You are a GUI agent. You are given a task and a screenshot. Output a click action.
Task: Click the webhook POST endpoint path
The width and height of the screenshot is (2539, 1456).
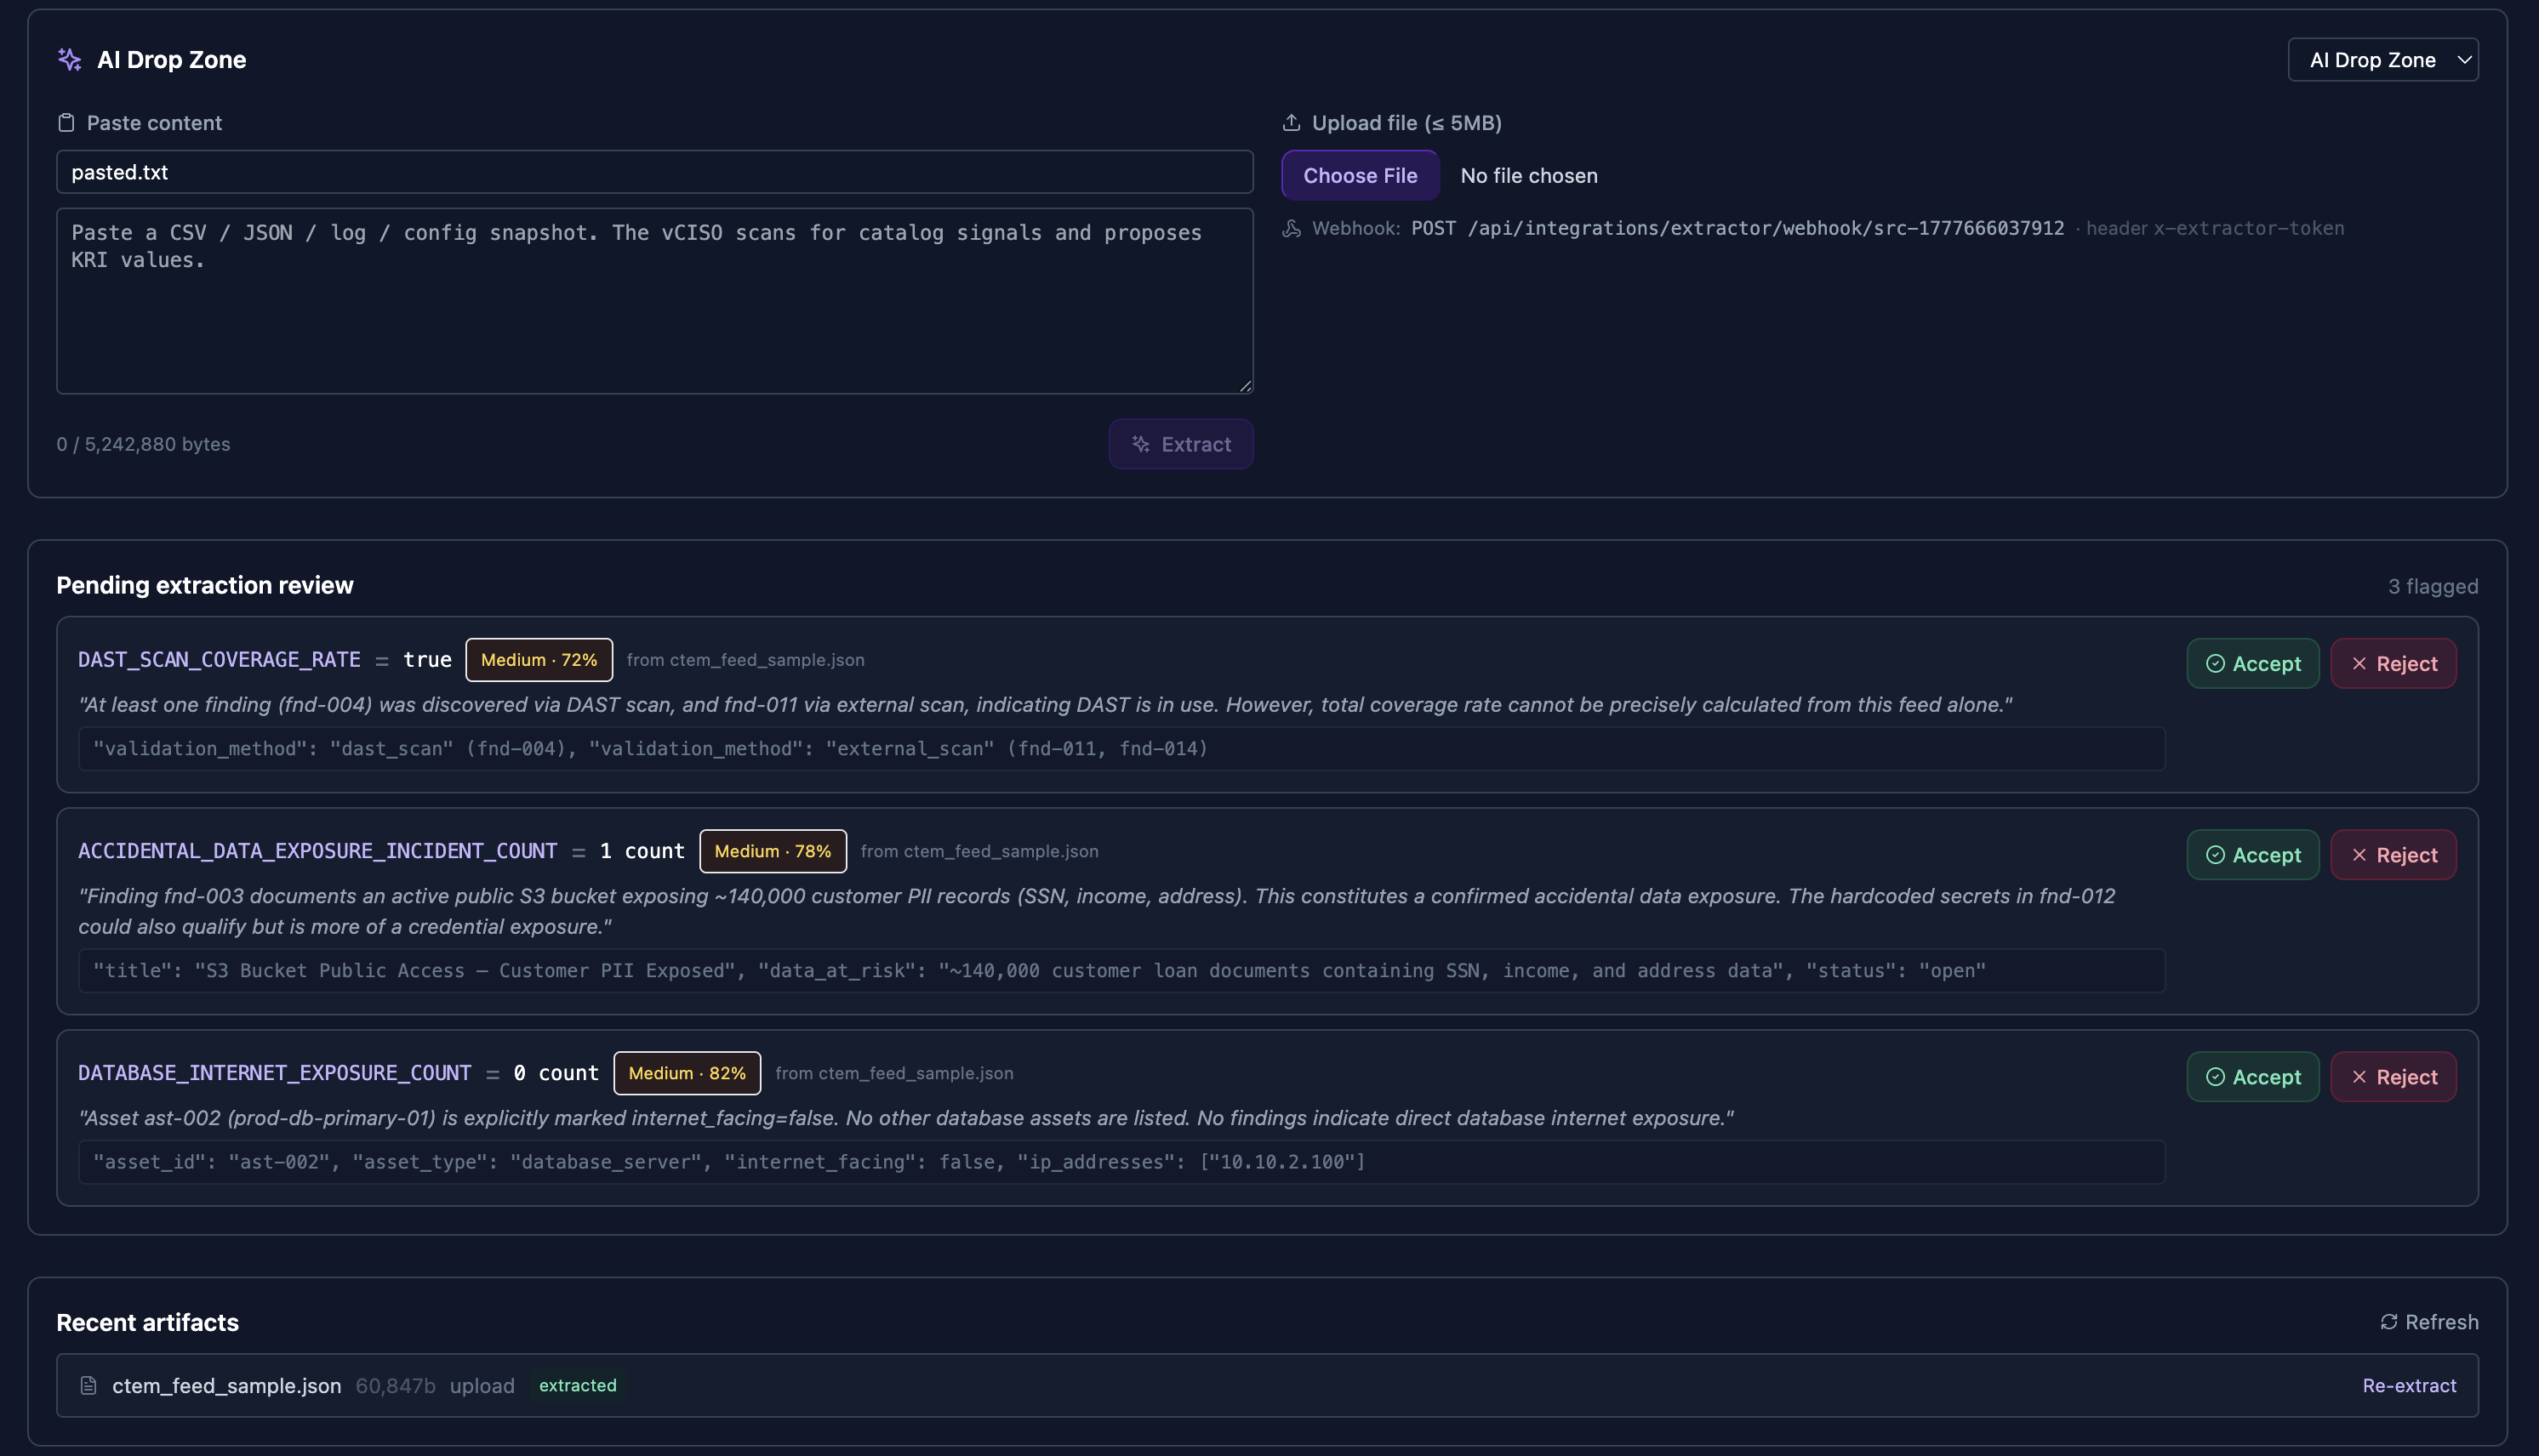1737,228
